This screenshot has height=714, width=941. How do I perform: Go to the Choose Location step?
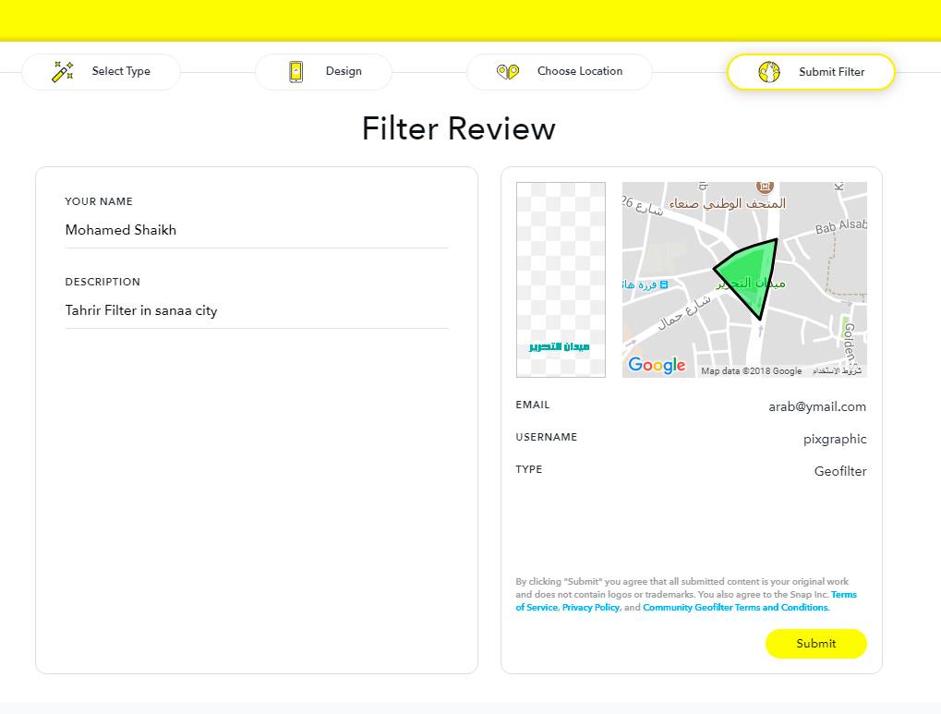(x=560, y=71)
